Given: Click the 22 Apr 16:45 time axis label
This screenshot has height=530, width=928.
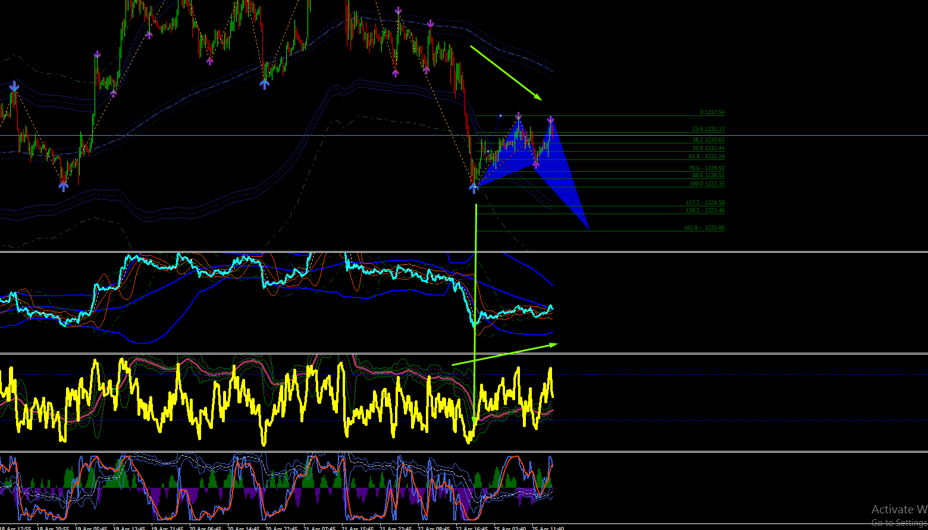Looking at the screenshot, I should pyautogui.click(x=472, y=528).
